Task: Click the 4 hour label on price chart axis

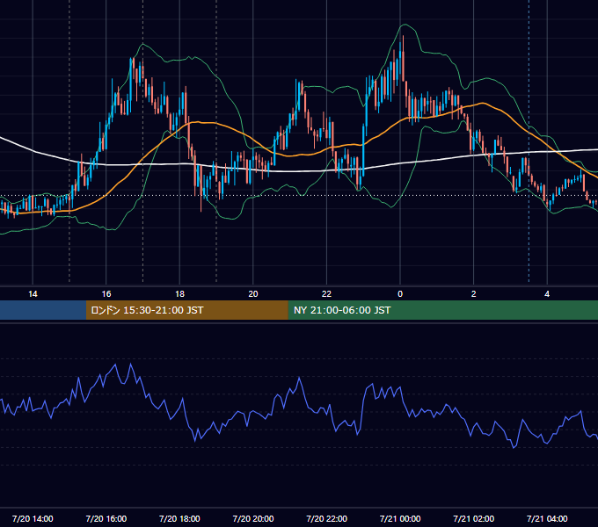Action: (547, 294)
